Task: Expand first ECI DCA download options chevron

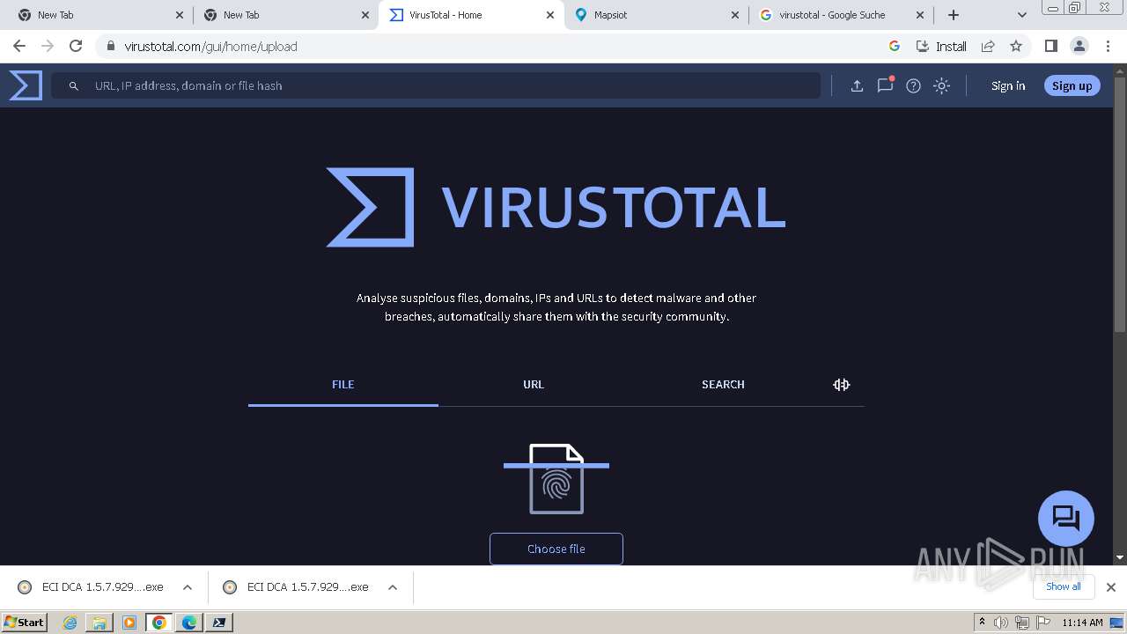Action: pyautogui.click(x=188, y=587)
